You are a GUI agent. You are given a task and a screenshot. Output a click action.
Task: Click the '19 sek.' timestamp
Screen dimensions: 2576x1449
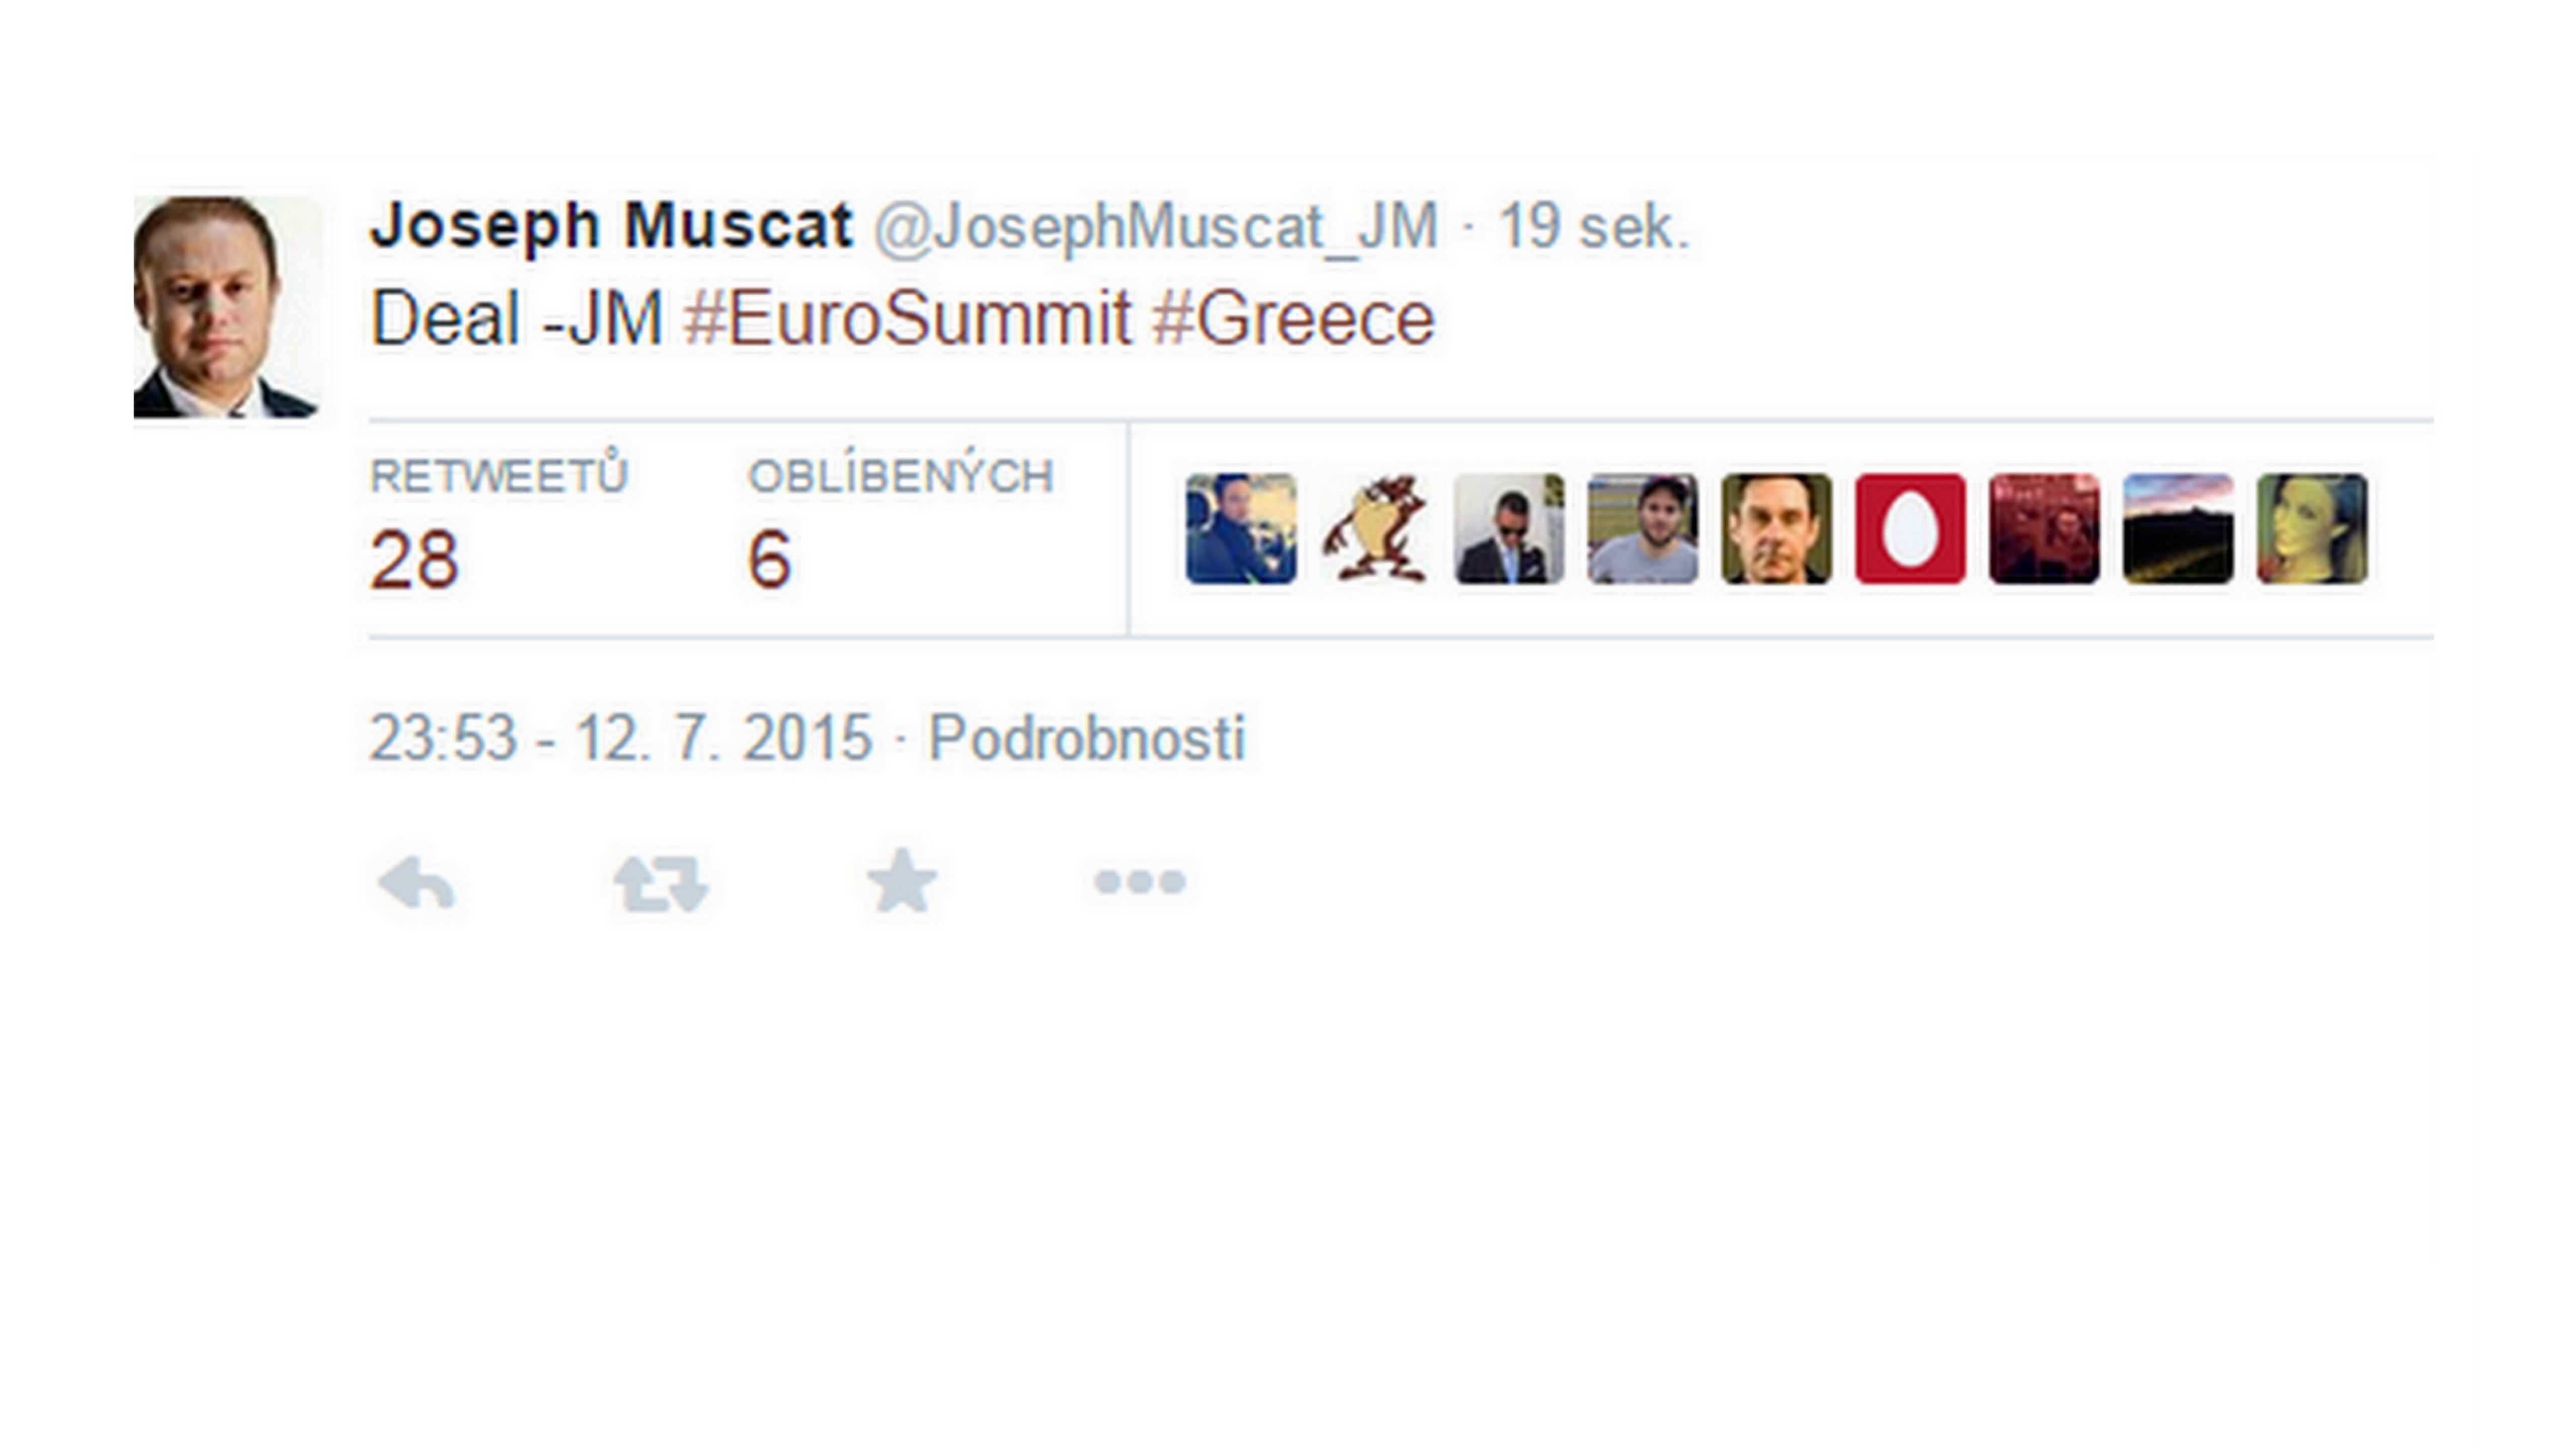[x=1592, y=227]
